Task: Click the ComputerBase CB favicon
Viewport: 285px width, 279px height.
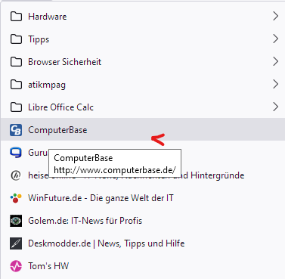Action: tap(16, 130)
